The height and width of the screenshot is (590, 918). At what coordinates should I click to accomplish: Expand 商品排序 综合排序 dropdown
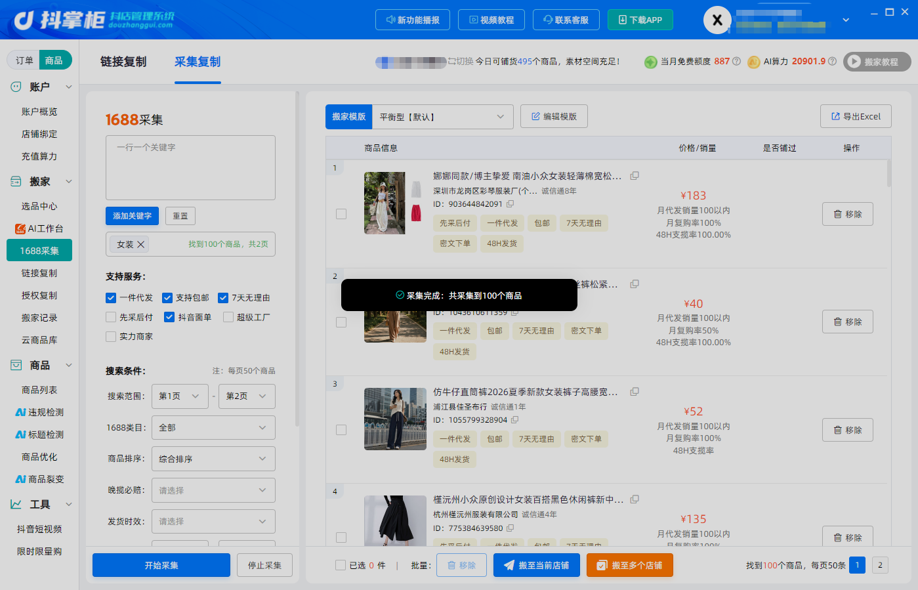[x=213, y=459]
